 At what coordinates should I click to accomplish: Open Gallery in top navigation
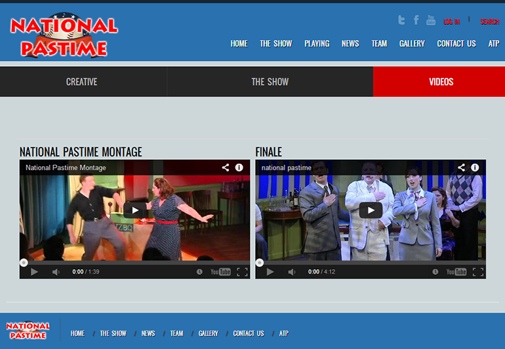tap(412, 44)
